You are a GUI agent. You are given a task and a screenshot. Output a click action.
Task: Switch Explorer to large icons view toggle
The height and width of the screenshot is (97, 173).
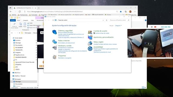coord(145,87)
